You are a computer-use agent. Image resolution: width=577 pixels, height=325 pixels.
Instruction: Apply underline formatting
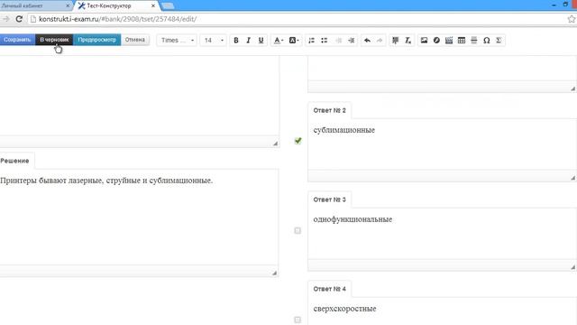pyautogui.click(x=261, y=40)
